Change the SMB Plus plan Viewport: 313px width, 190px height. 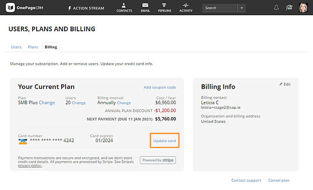pos(47,102)
